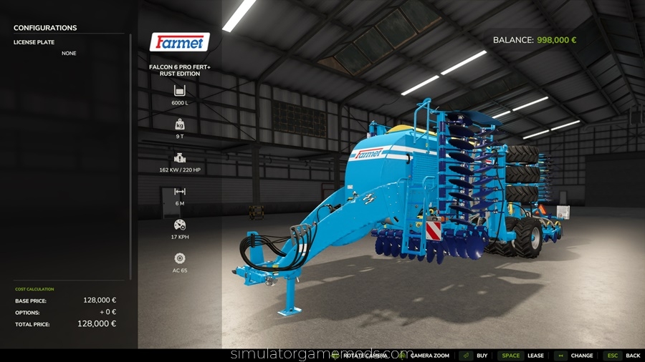Viewport: 645px width, 362px height.
Task: Click the 9 T weight value
Action: 180,136
